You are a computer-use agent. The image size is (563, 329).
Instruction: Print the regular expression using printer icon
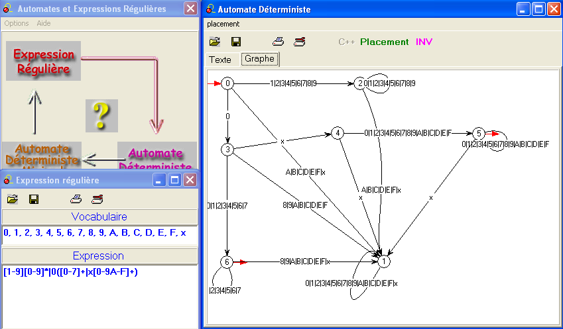pyautogui.click(x=76, y=199)
